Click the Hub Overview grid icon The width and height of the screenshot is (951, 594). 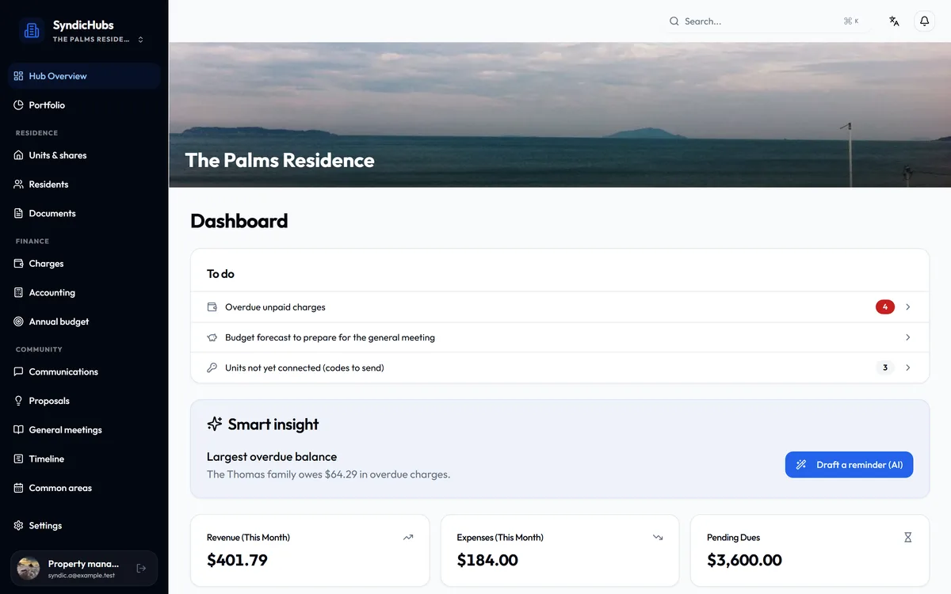point(18,76)
